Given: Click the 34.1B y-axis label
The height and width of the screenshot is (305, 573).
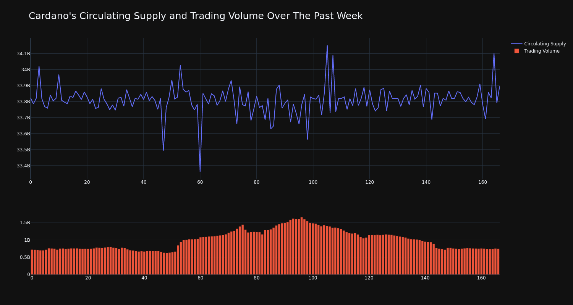Looking at the screenshot, I should pyautogui.click(x=23, y=54).
